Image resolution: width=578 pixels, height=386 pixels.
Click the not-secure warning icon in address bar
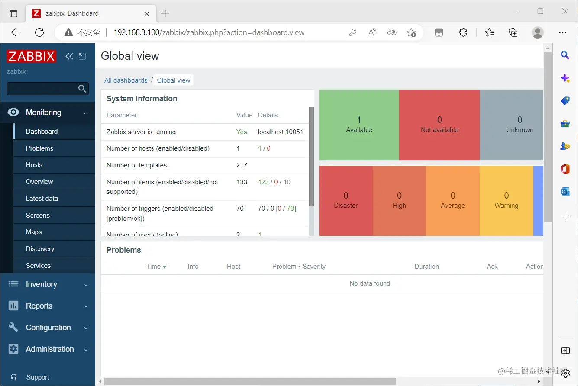coord(68,32)
